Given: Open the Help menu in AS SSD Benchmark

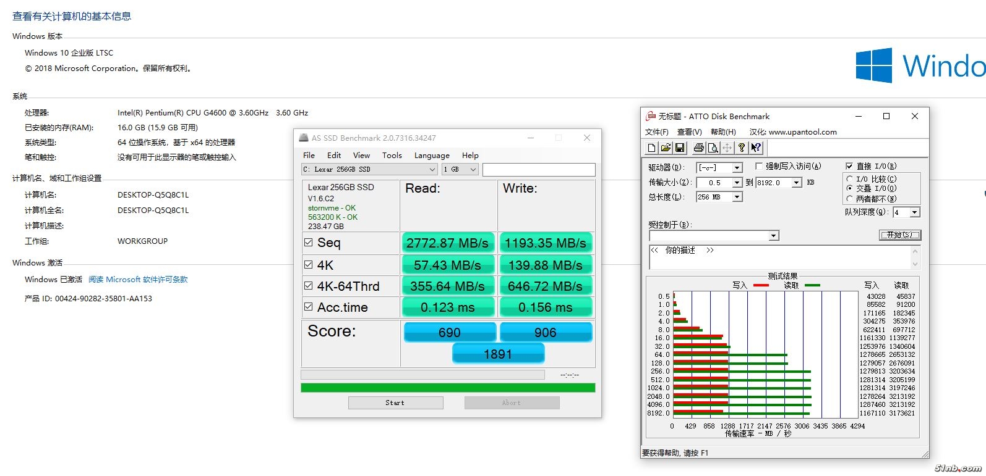Looking at the screenshot, I should [x=470, y=156].
